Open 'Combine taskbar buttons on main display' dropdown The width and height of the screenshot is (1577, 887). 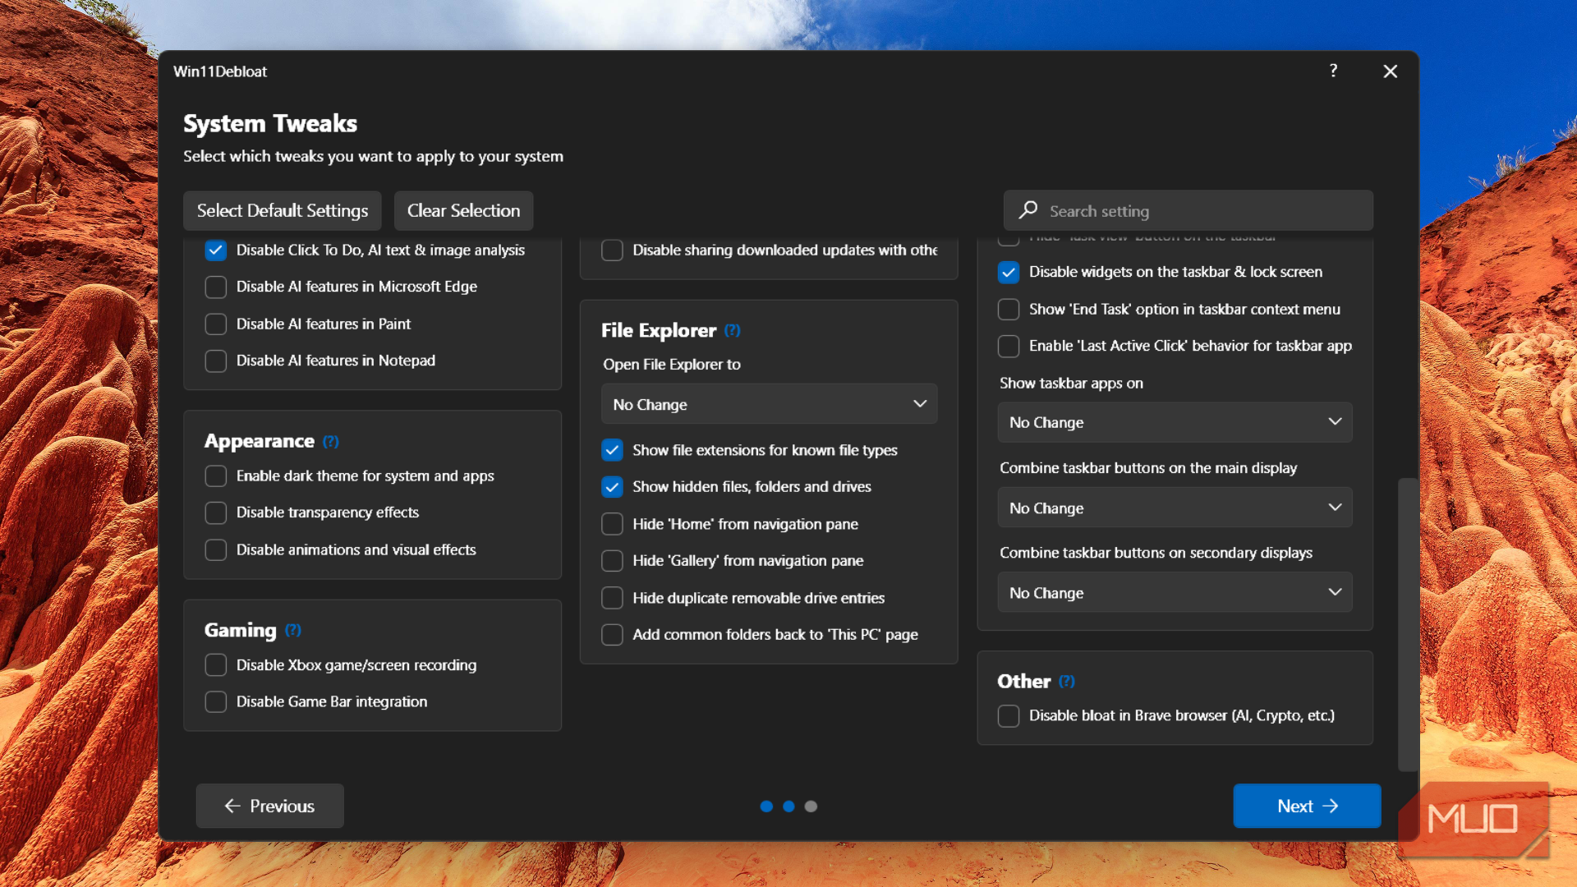click(1175, 508)
